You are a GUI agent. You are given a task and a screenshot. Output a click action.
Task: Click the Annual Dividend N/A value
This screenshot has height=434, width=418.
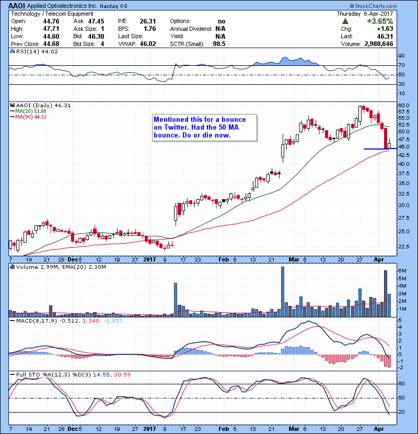(220, 29)
